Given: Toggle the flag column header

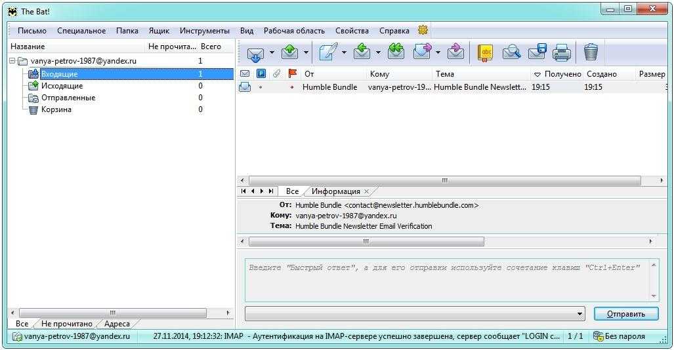Looking at the screenshot, I should 293,74.
